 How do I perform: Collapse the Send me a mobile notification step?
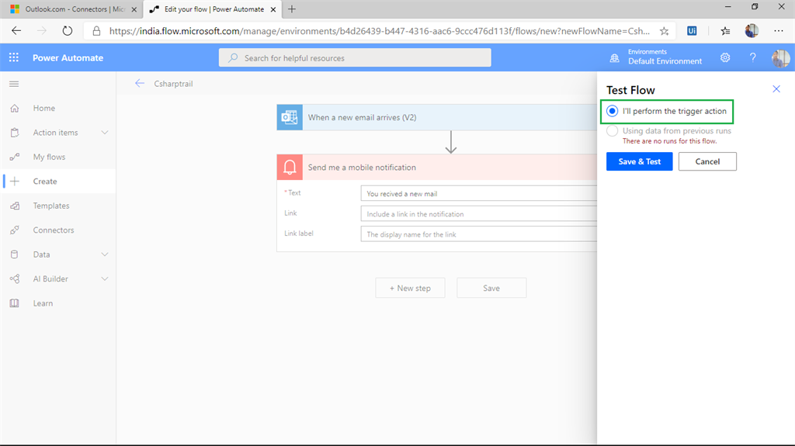436,168
